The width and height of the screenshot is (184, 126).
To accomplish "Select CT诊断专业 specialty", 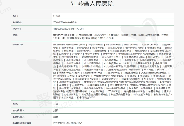I will pyautogui.click(x=114, y=91).
